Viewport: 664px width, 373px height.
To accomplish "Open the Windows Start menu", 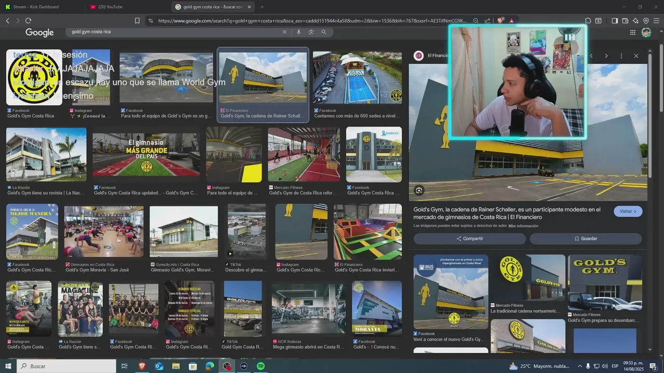I will point(8,366).
